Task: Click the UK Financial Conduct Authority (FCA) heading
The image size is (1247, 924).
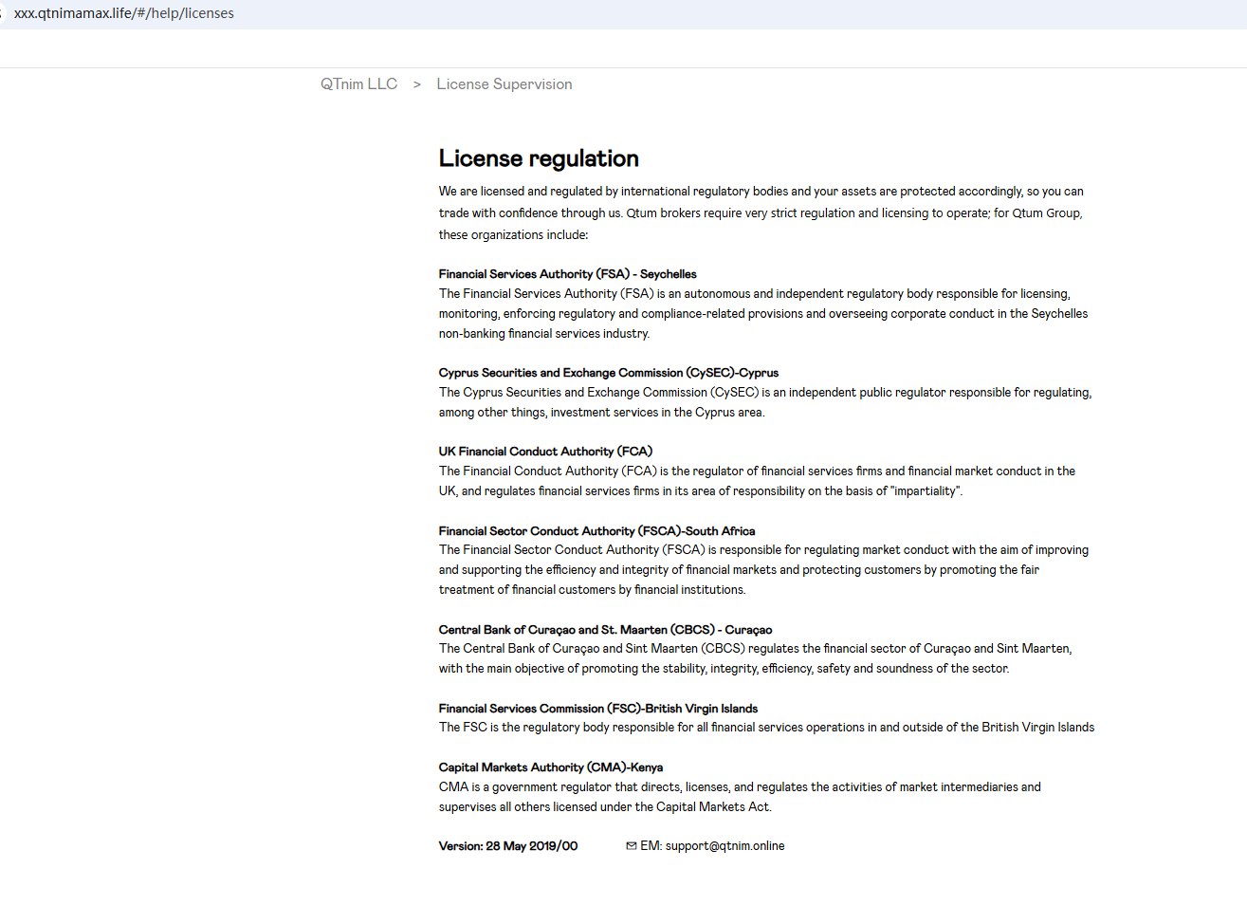Action: [x=546, y=452]
